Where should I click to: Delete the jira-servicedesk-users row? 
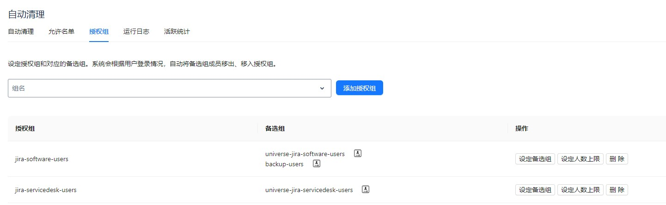coord(617,190)
